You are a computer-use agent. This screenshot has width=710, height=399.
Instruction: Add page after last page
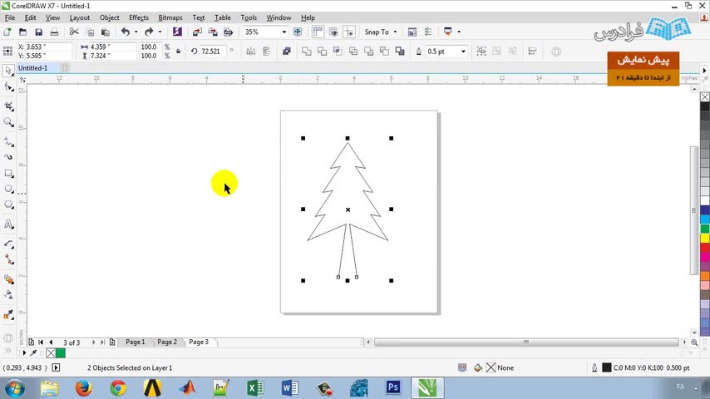(112, 342)
